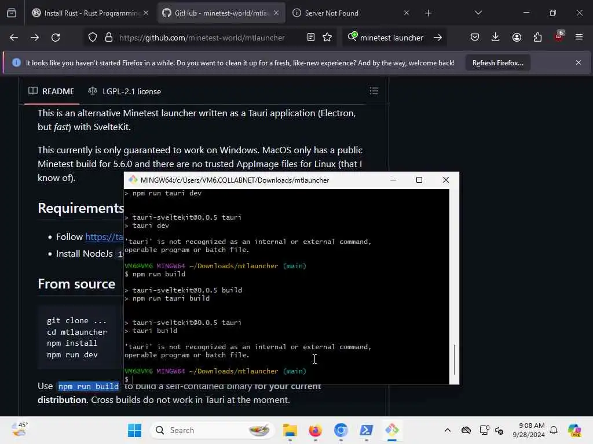Click the Requirements heading
593x444 pixels.
(x=81, y=208)
